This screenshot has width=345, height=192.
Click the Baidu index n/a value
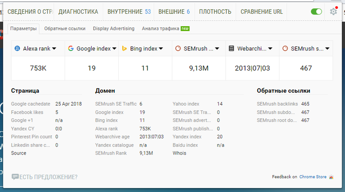pyautogui.click(x=220, y=145)
